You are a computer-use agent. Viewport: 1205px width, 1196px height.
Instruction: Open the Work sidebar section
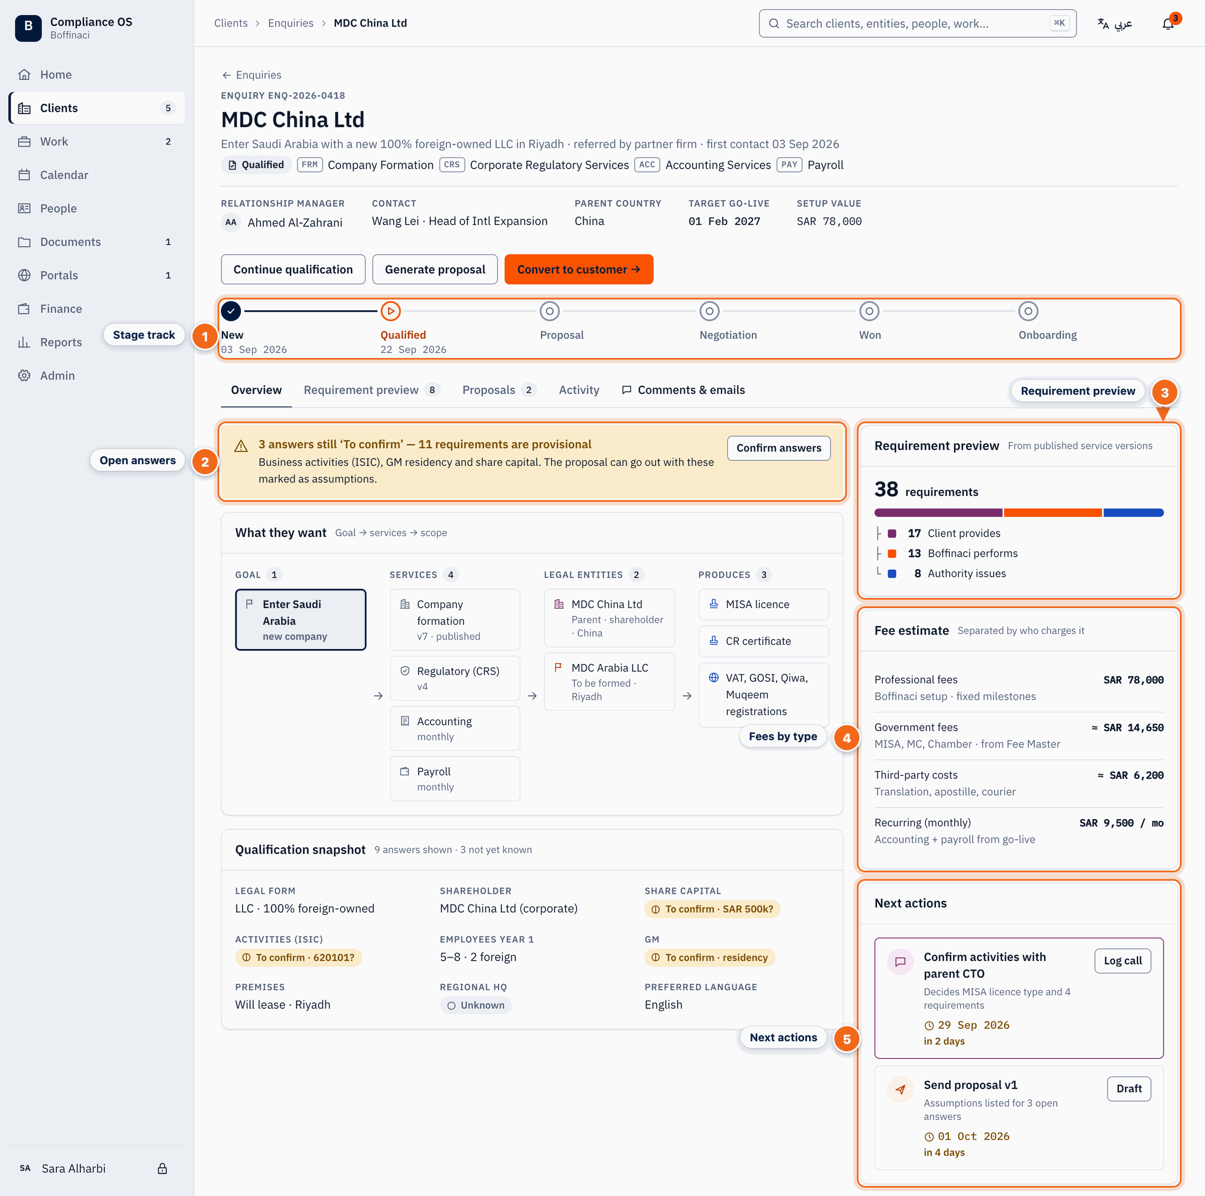click(97, 142)
